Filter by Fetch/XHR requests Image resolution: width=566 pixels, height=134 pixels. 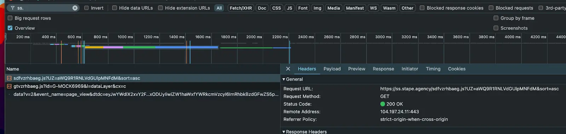[241, 8]
